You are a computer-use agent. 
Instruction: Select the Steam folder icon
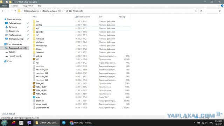(x=34, y=49)
